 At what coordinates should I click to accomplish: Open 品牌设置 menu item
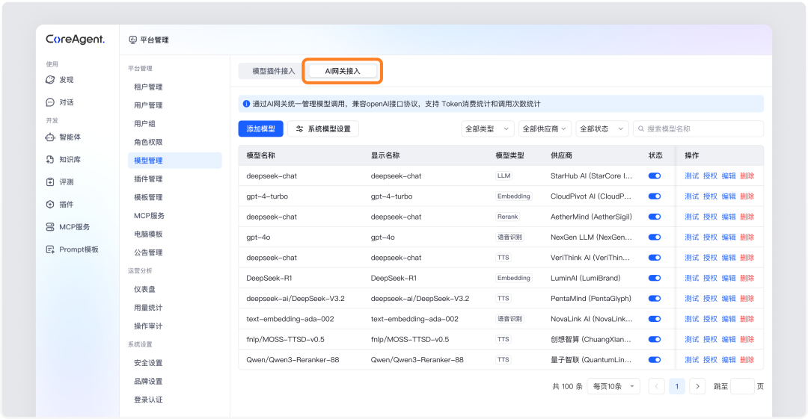(148, 382)
